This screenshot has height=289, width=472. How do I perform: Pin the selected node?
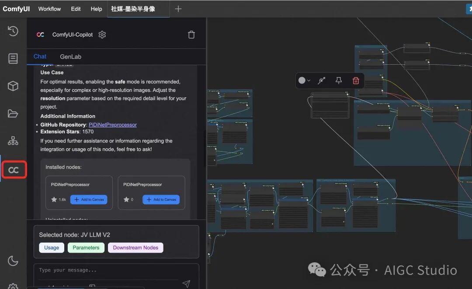click(x=339, y=80)
